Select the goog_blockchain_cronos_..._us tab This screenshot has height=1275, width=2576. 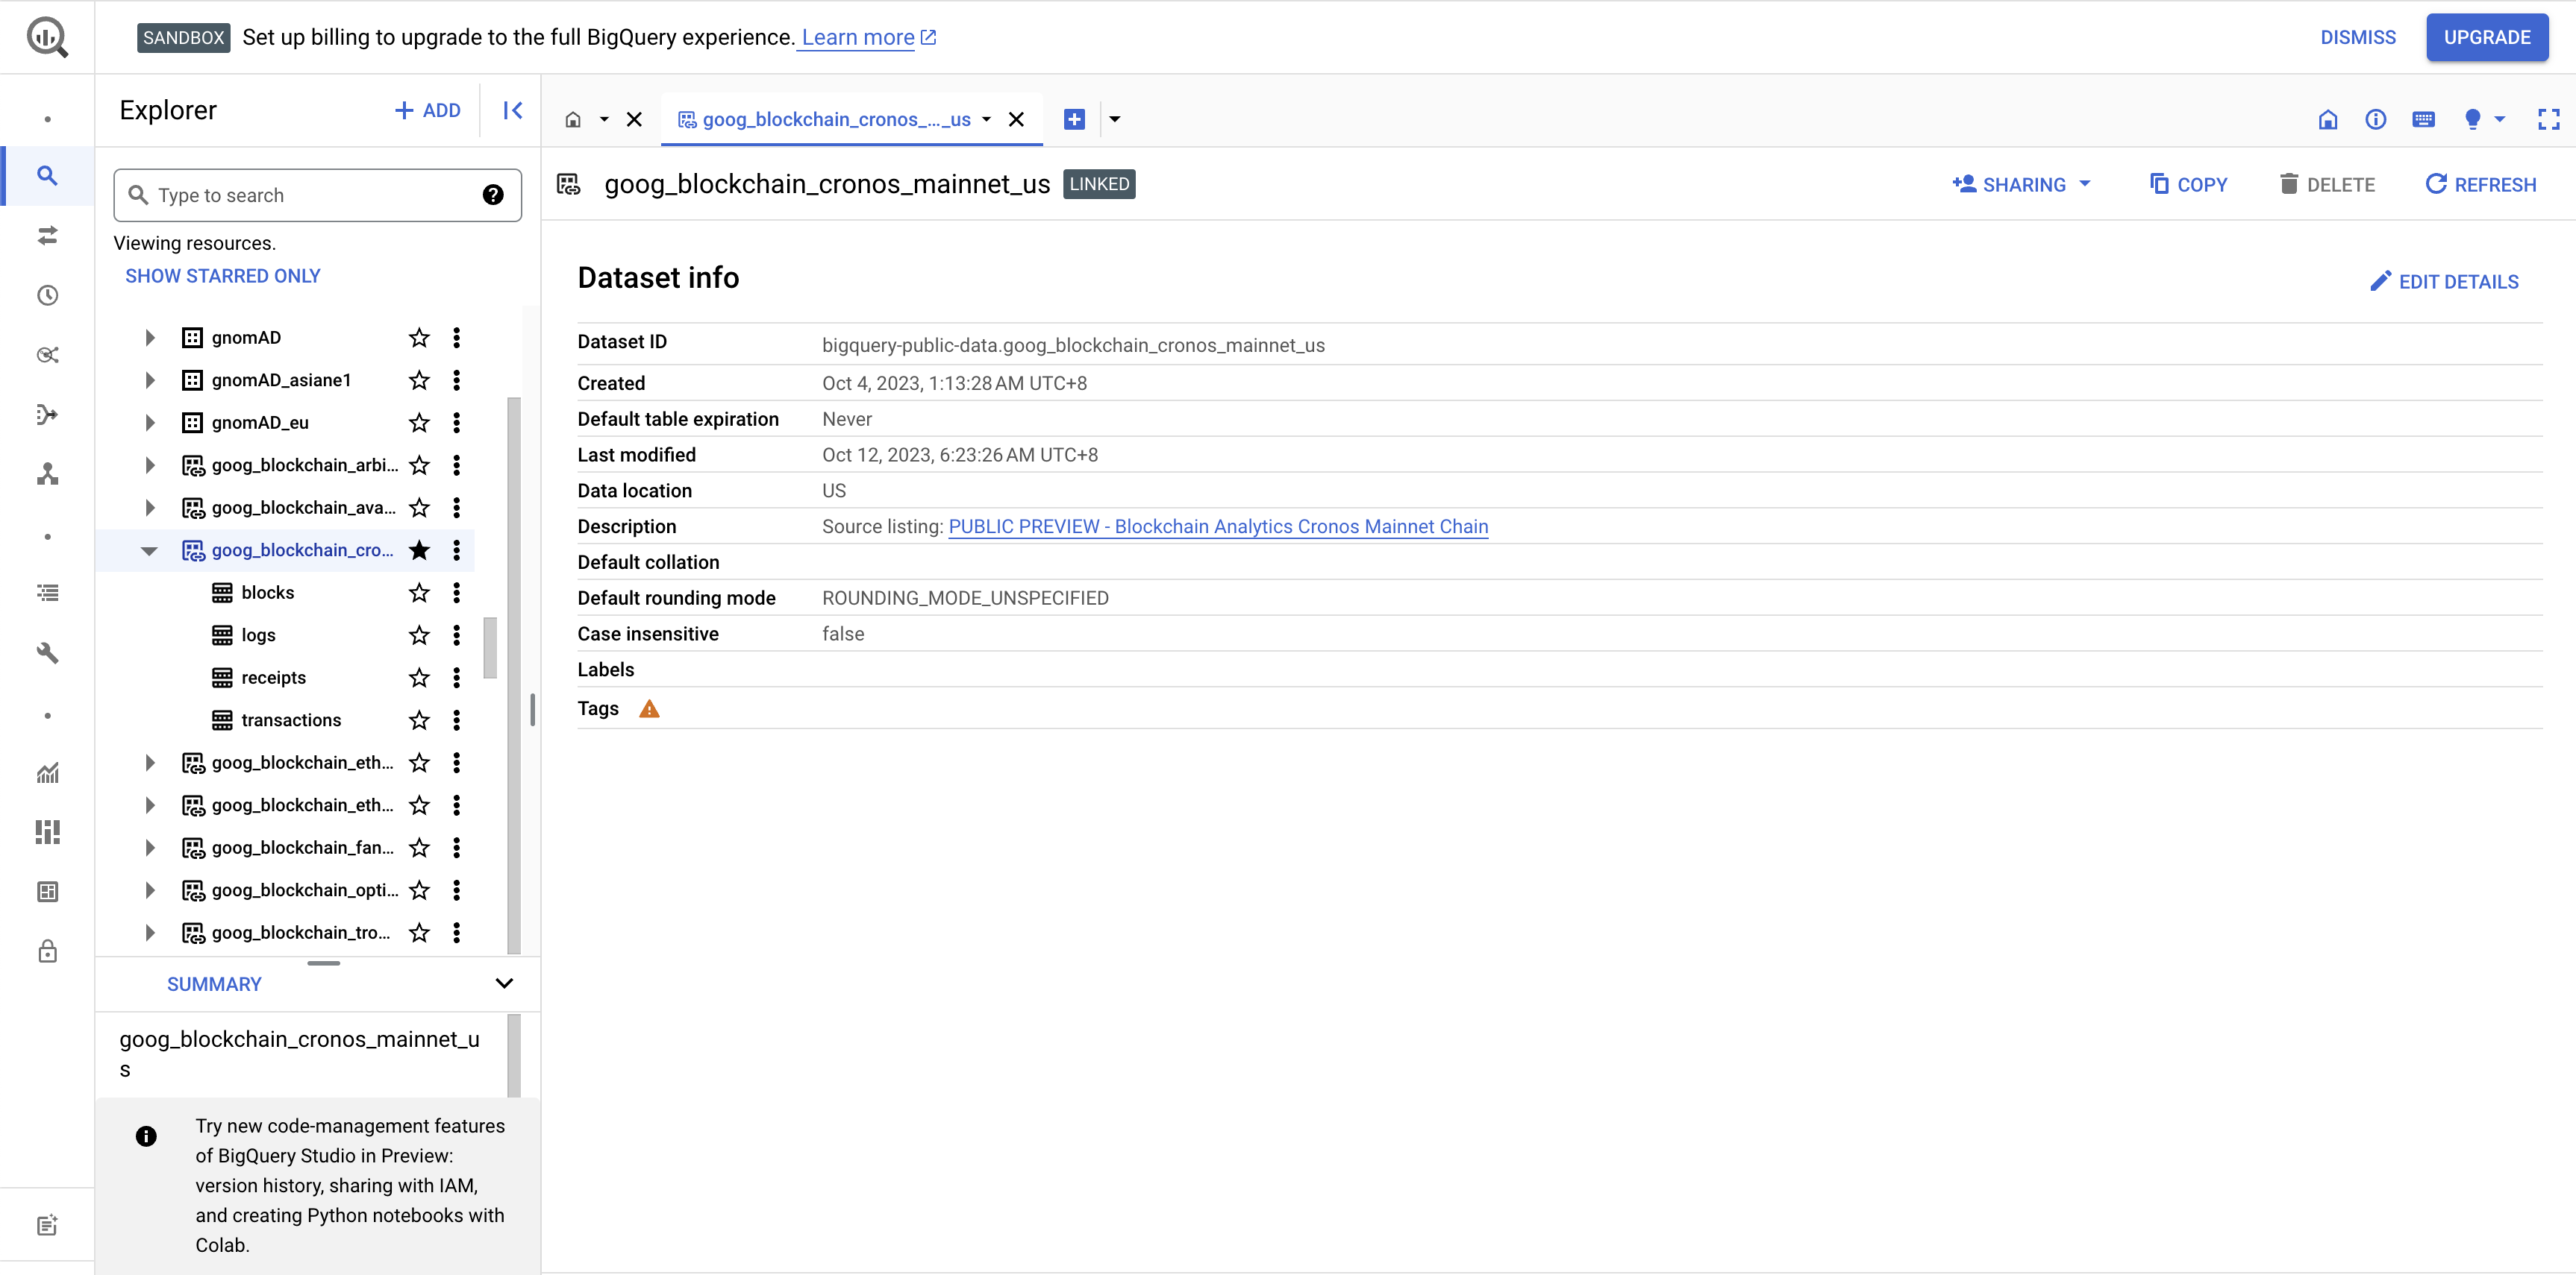click(836, 120)
